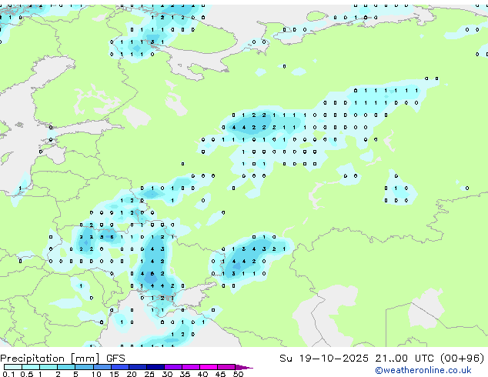
Task: Click the '0.5' legend scale label
Action: (x=27, y=374)
